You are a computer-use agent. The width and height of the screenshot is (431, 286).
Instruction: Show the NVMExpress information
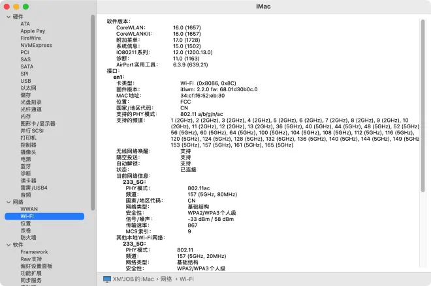pyautogui.click(x=36, y=45)
